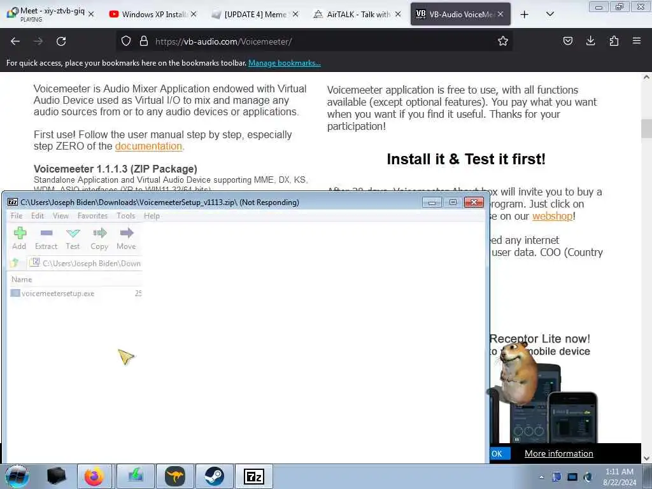
Task: Click the Extract button in 7-Zip
Action: pos(46,238)
